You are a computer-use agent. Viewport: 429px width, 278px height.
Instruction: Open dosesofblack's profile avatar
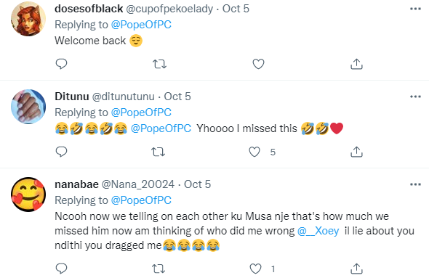(x=28, y=19)
